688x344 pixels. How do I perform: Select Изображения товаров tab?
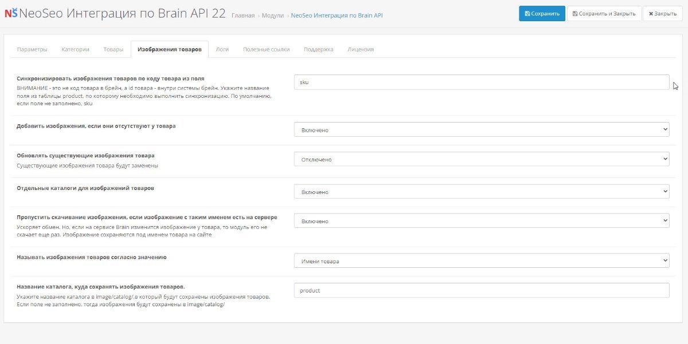[x=170, y=49]
